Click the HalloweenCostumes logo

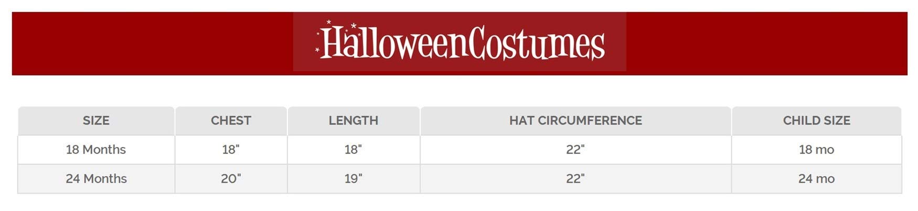(x=460, y=42)
